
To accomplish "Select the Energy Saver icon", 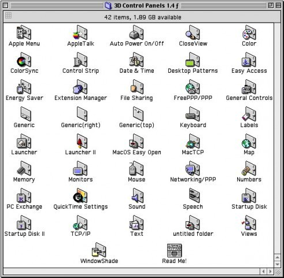I will pos(24,87).
